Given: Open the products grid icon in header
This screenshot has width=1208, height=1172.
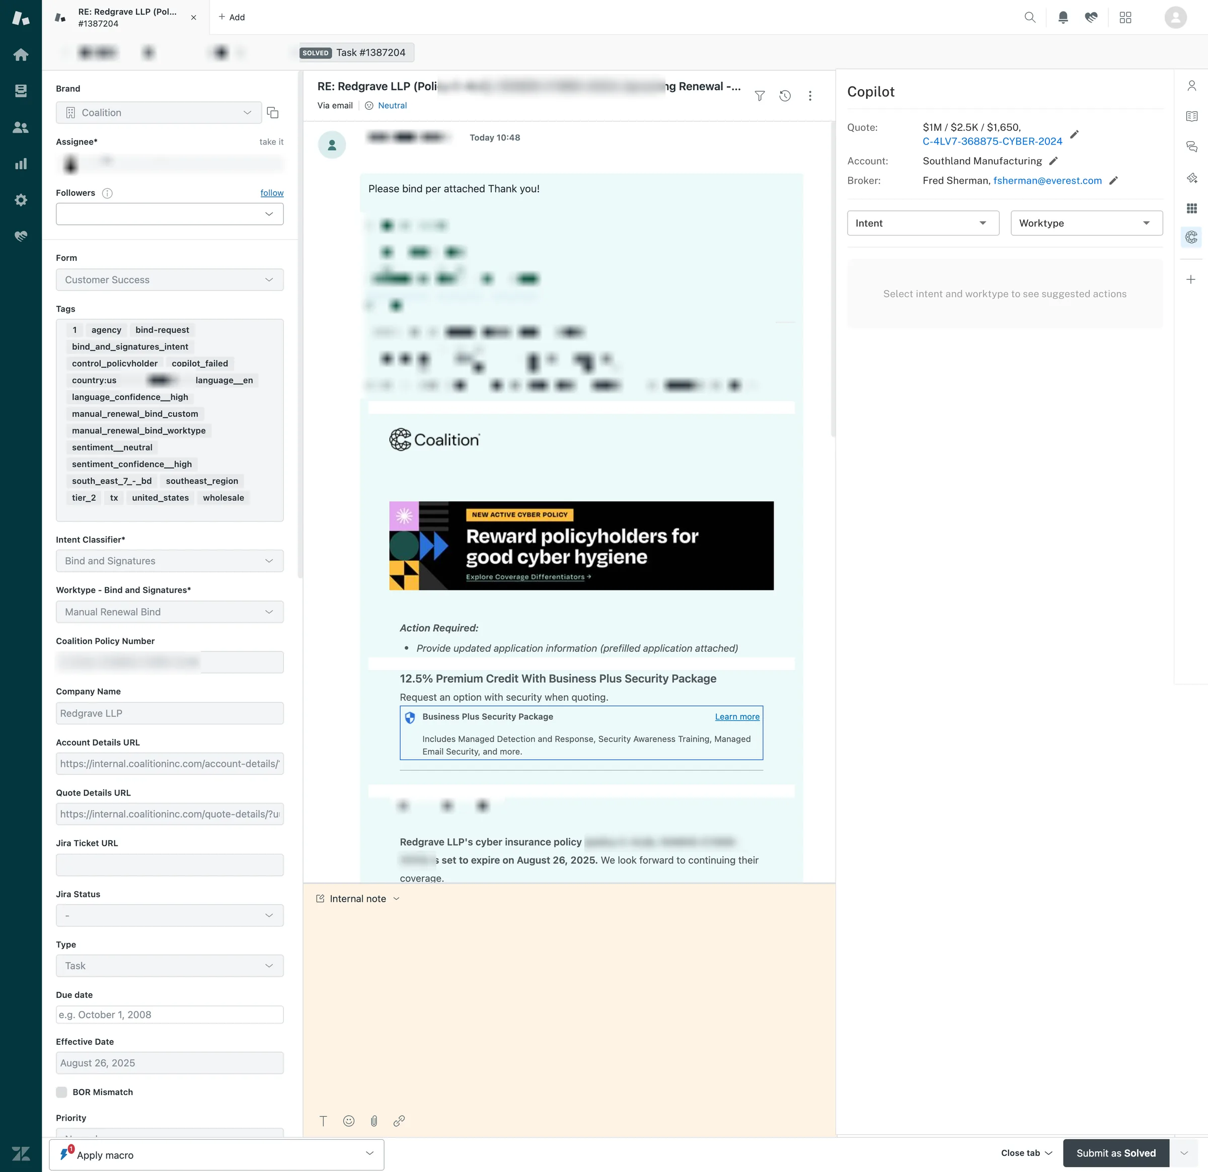Looking at the screenshot, I should pos(1125,17).
